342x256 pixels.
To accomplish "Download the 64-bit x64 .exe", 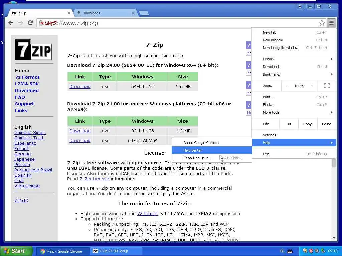I will (x=80, y=86).
